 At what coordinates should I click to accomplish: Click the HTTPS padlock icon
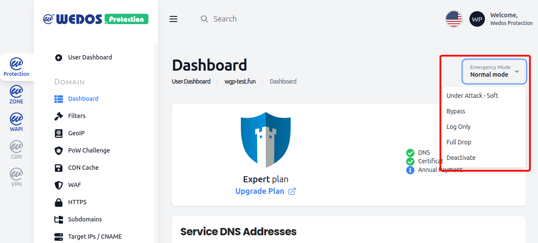[59, 202]
